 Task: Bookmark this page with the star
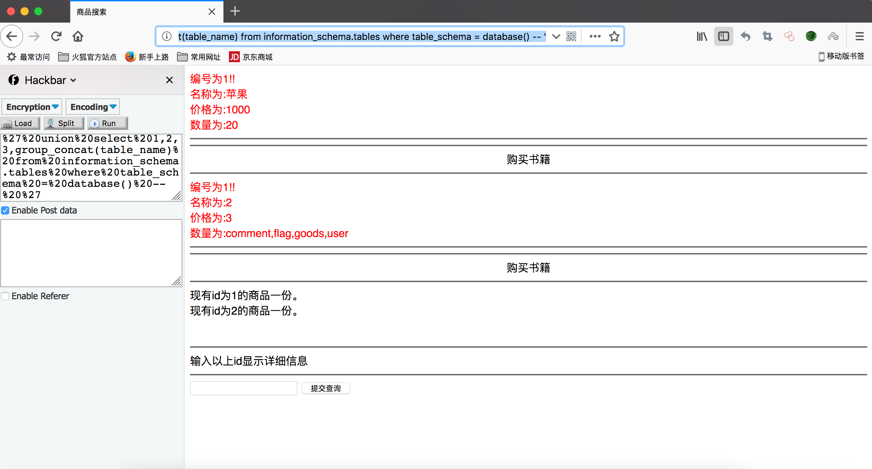click(x=614, y=36)
